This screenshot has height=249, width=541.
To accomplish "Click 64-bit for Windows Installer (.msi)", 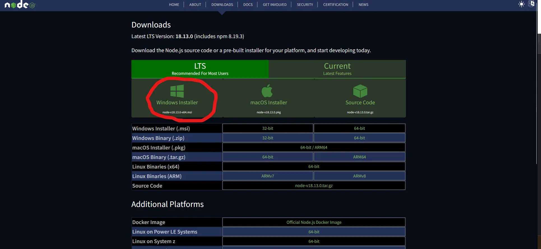I will (x=359, y=128).
